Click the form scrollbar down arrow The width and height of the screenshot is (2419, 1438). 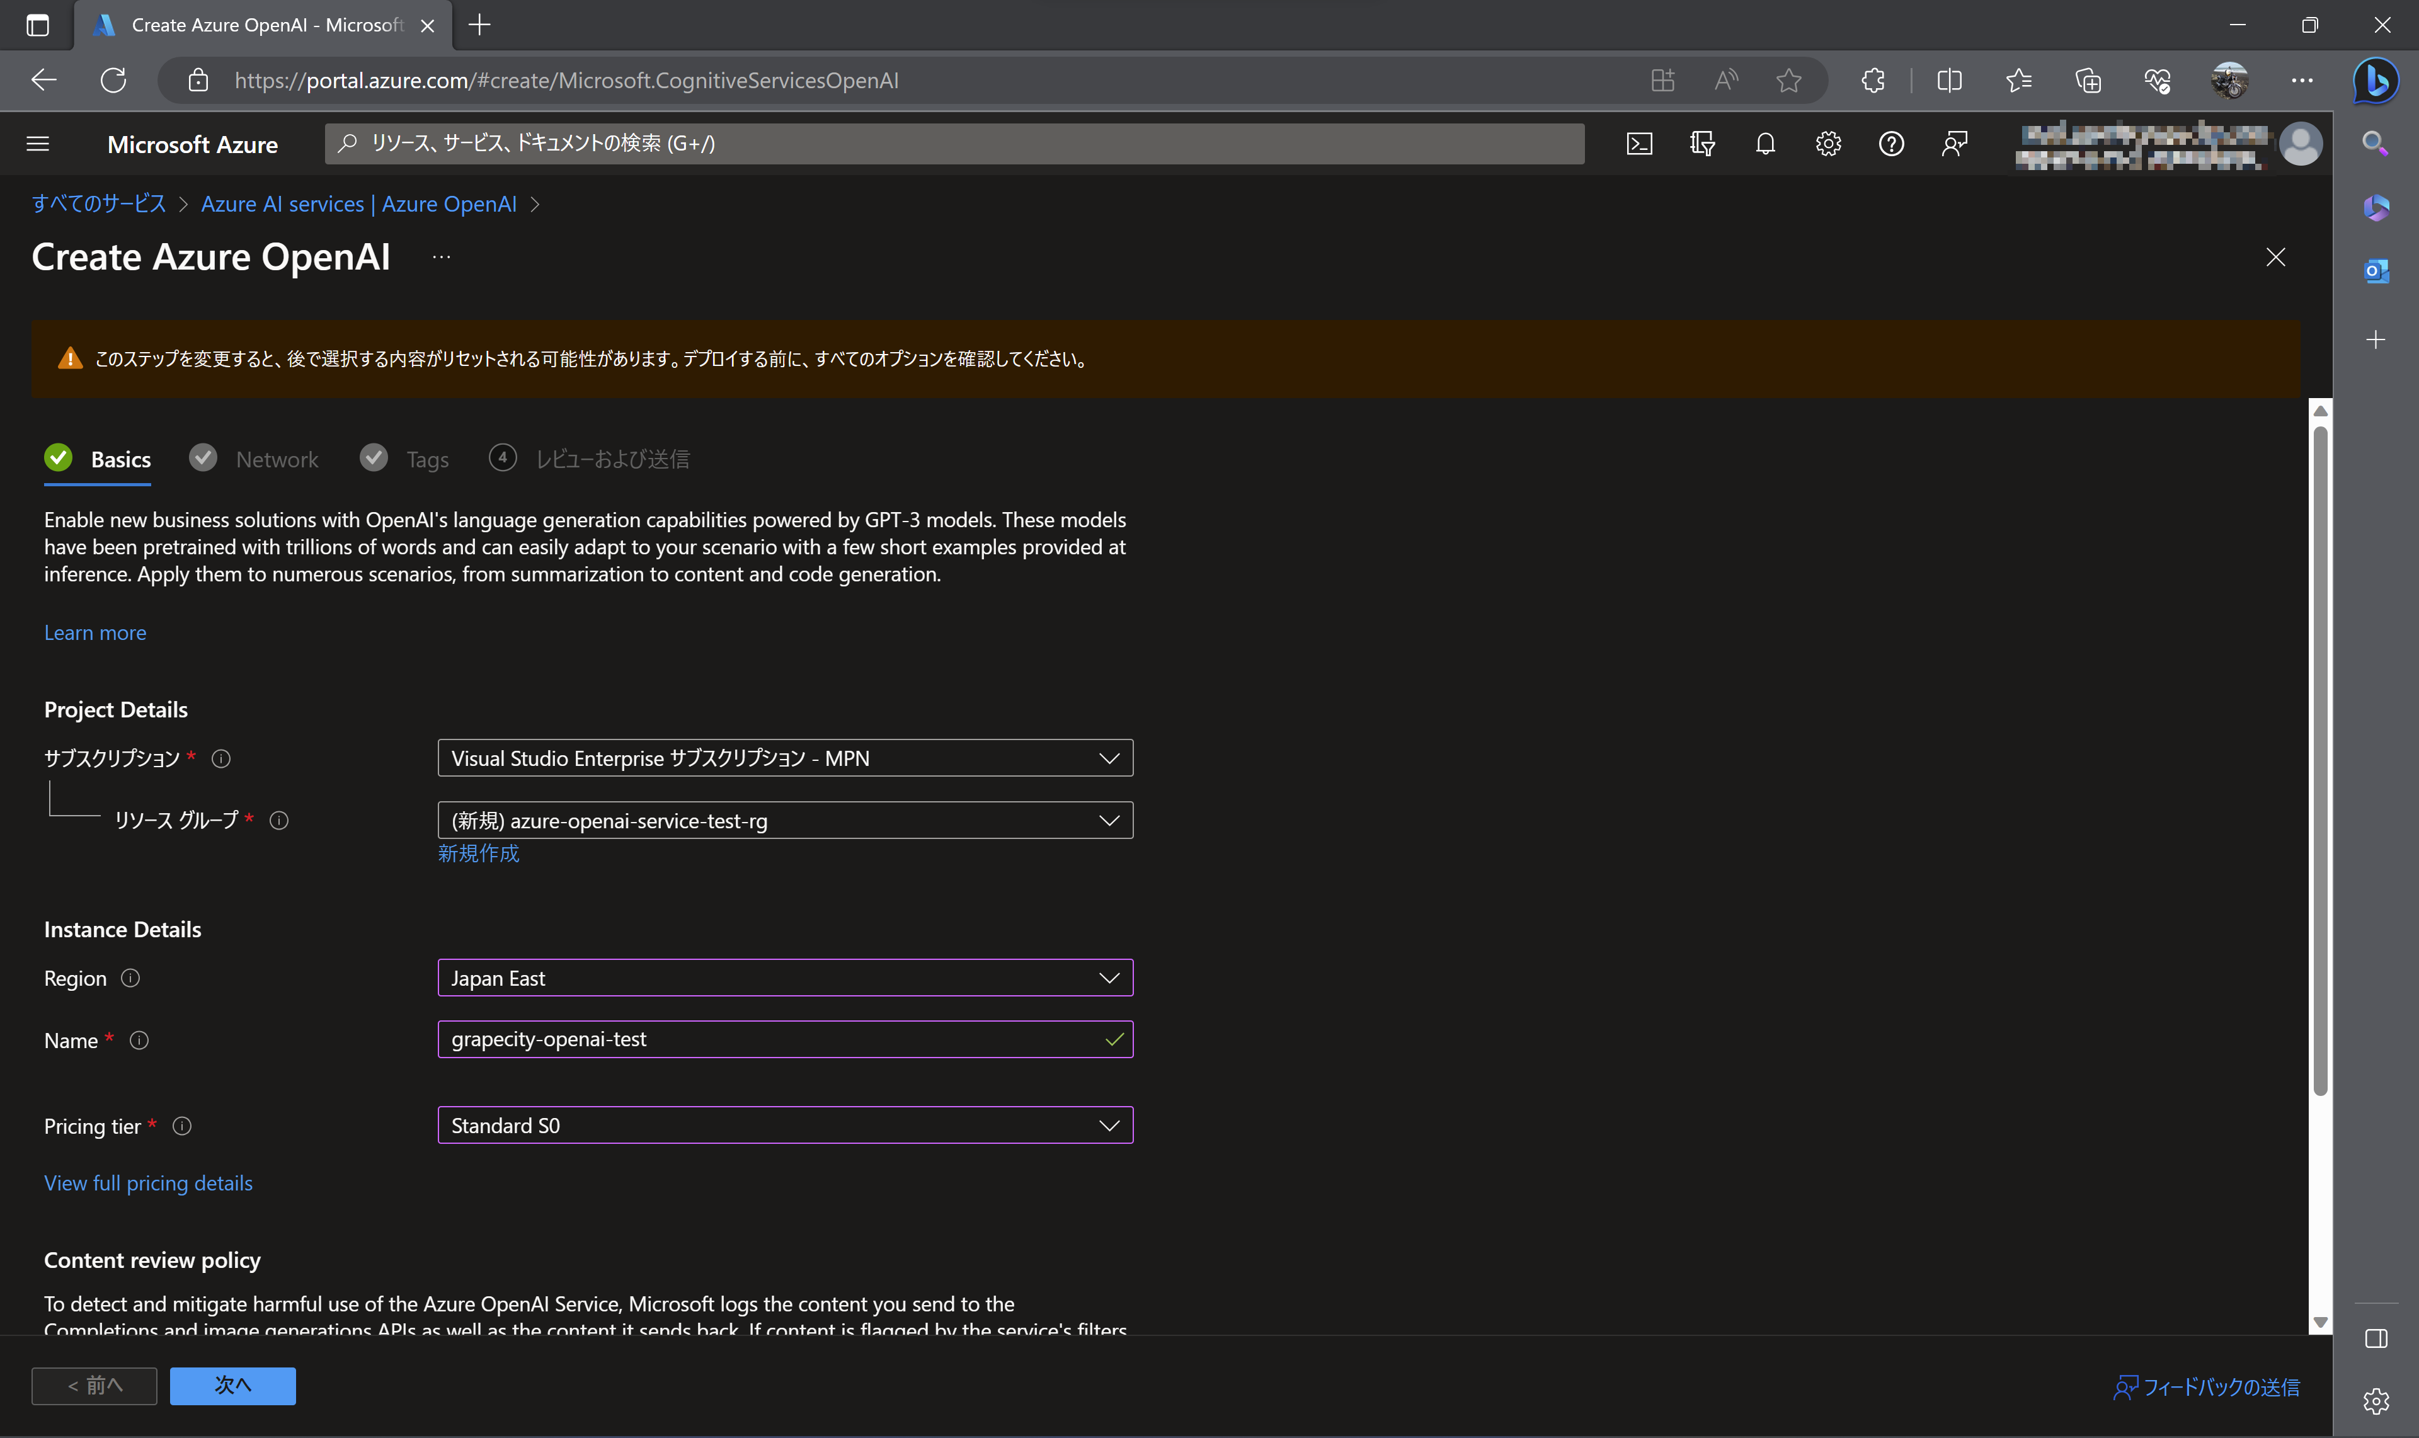(x=2320, y=1321)
